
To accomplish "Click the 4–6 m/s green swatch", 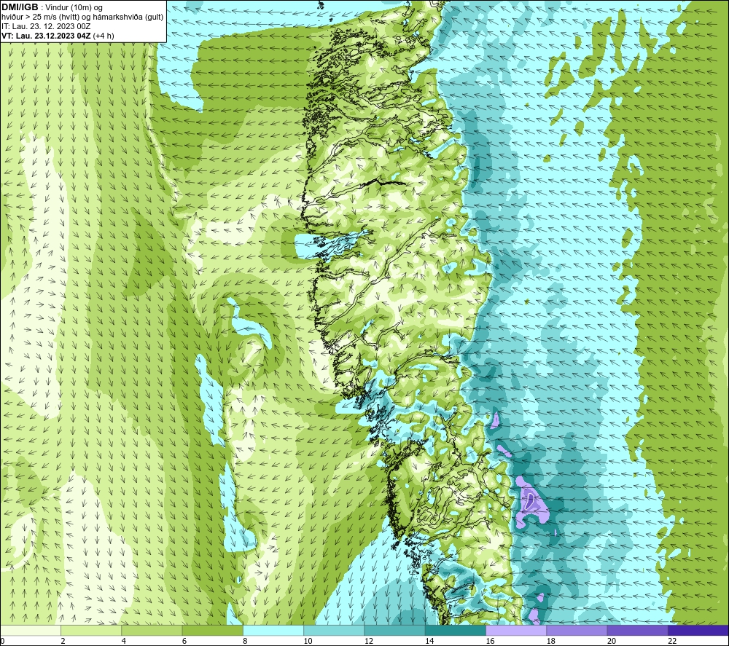I will [x=152, y=630].
